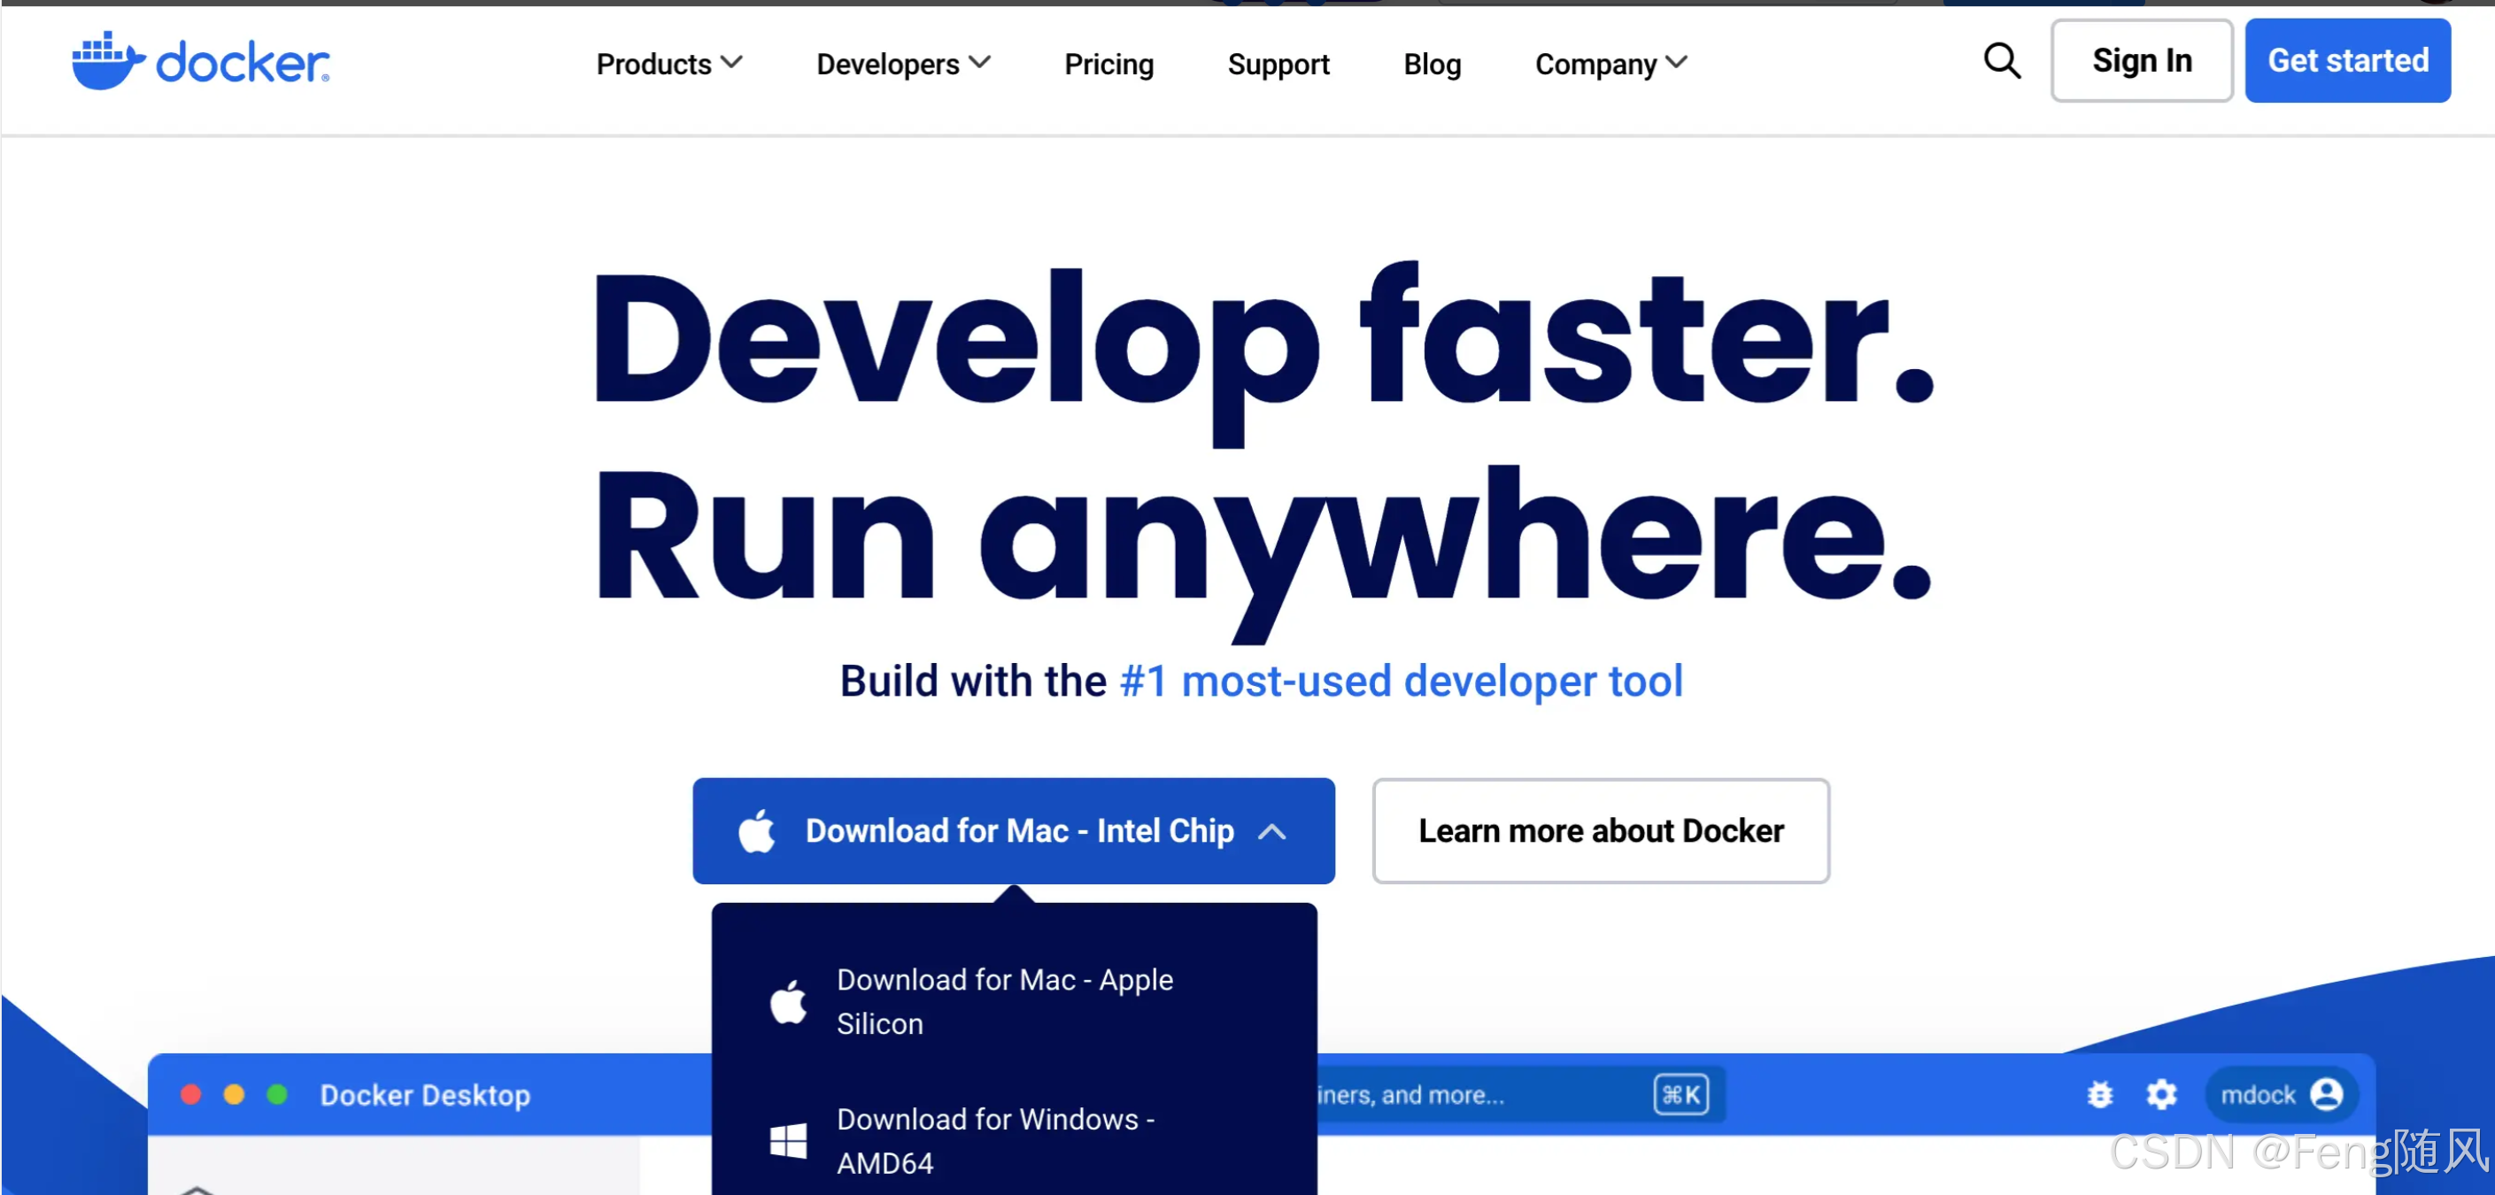Select Download for Mac - Apple Silicon
This screenshot has width=2495, height=1195.
1004,1001
